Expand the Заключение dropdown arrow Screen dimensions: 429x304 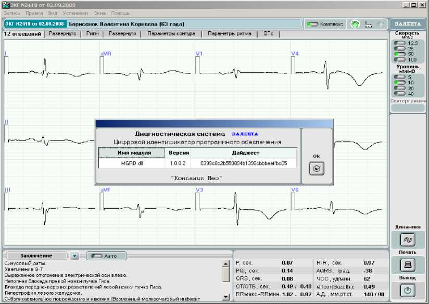pos(74,256)
